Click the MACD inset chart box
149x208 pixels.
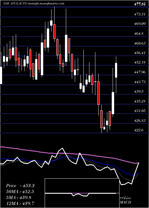(82, 193)
